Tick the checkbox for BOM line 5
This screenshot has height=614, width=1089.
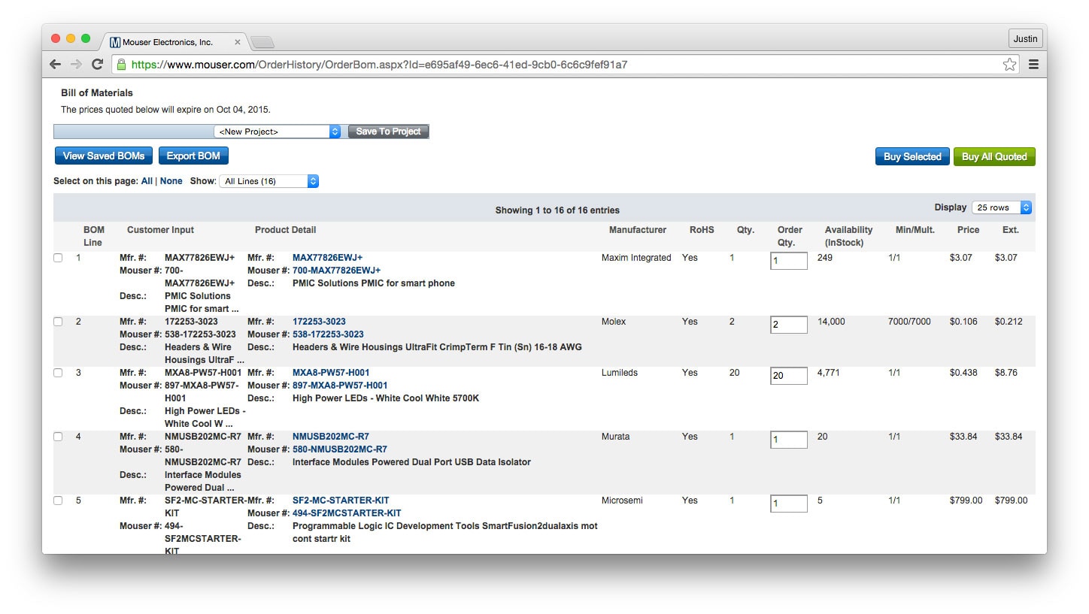click(58, 501)
